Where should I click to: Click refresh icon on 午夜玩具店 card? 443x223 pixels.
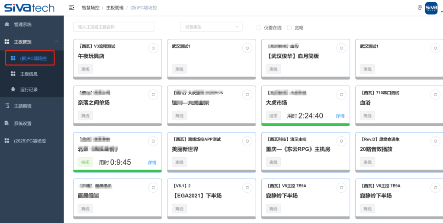click(x=153, y=48)
